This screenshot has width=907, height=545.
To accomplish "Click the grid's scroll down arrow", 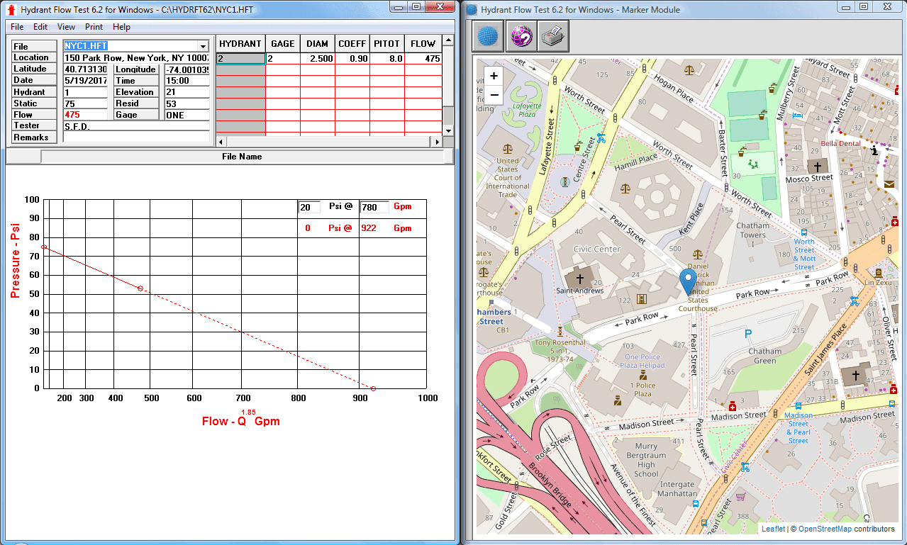I will (447, 130).
